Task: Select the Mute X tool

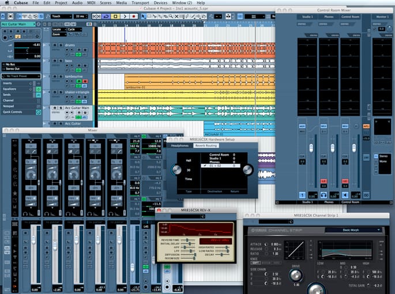Action: coord(176,16)
